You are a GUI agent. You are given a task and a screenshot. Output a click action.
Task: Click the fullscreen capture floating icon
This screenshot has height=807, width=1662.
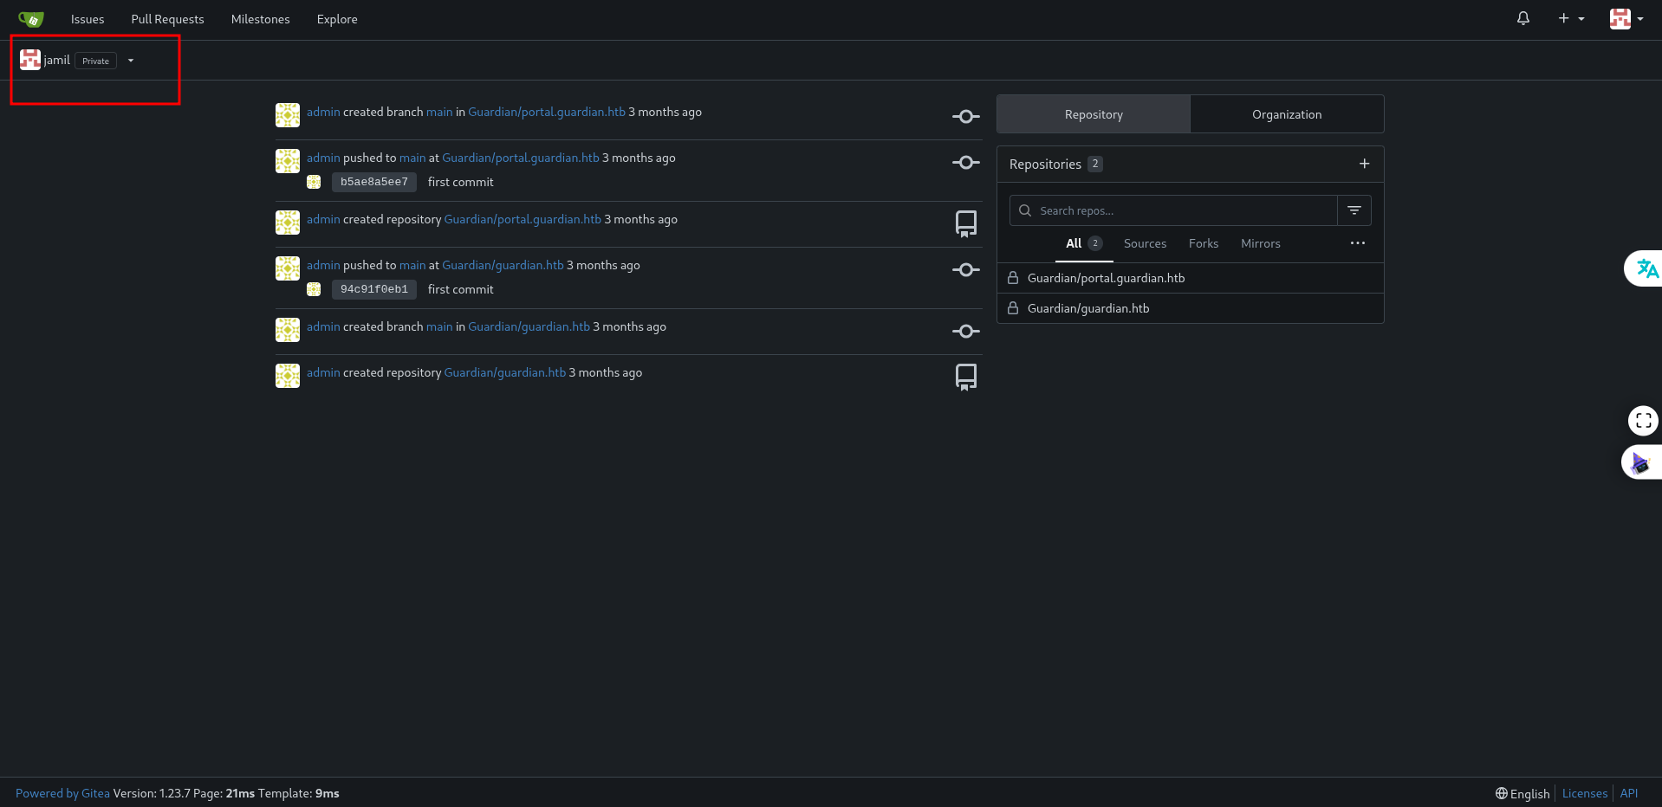point(1643,421)
